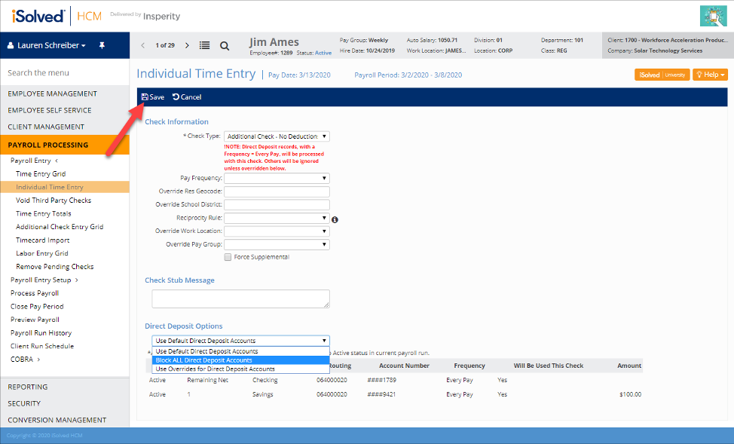The image size is (734, 444).
Task: Open Client Run Schedule
Action: pos(42,346)
